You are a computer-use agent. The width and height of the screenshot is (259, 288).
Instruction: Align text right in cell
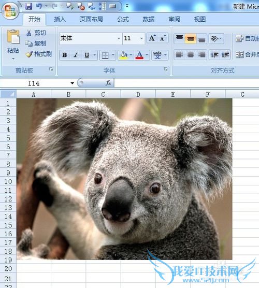202,54
